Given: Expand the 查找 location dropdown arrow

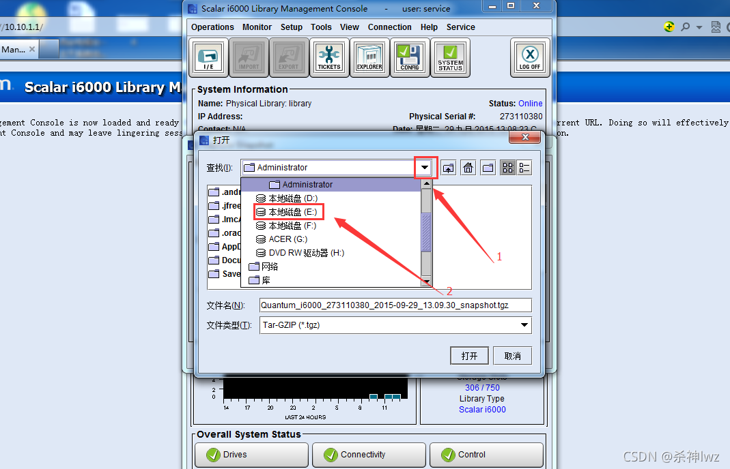Looking at the screenshot, I should pyautogui.click(x=425, y=168).
